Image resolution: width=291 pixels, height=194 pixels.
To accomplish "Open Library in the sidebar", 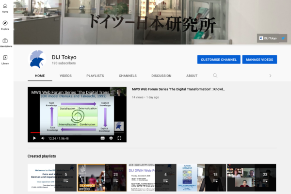I will point(5,60).
